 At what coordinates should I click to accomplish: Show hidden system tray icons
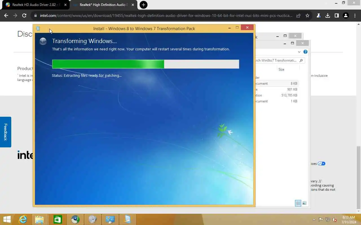point(314,220)
